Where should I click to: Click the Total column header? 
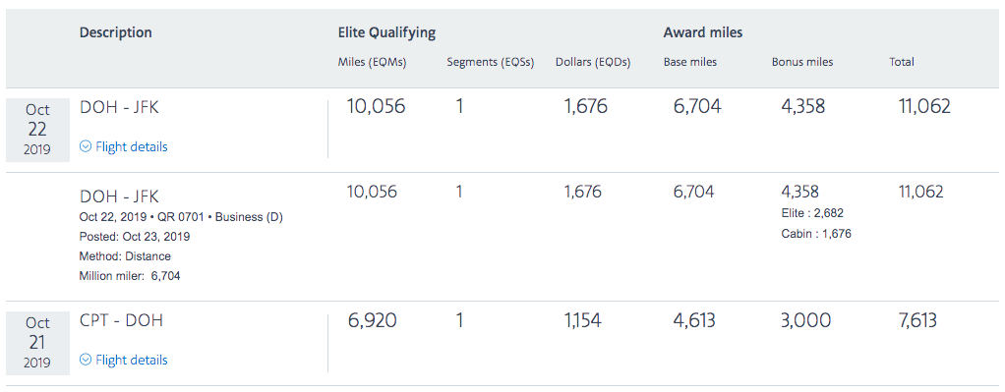(x=902, y=62)
